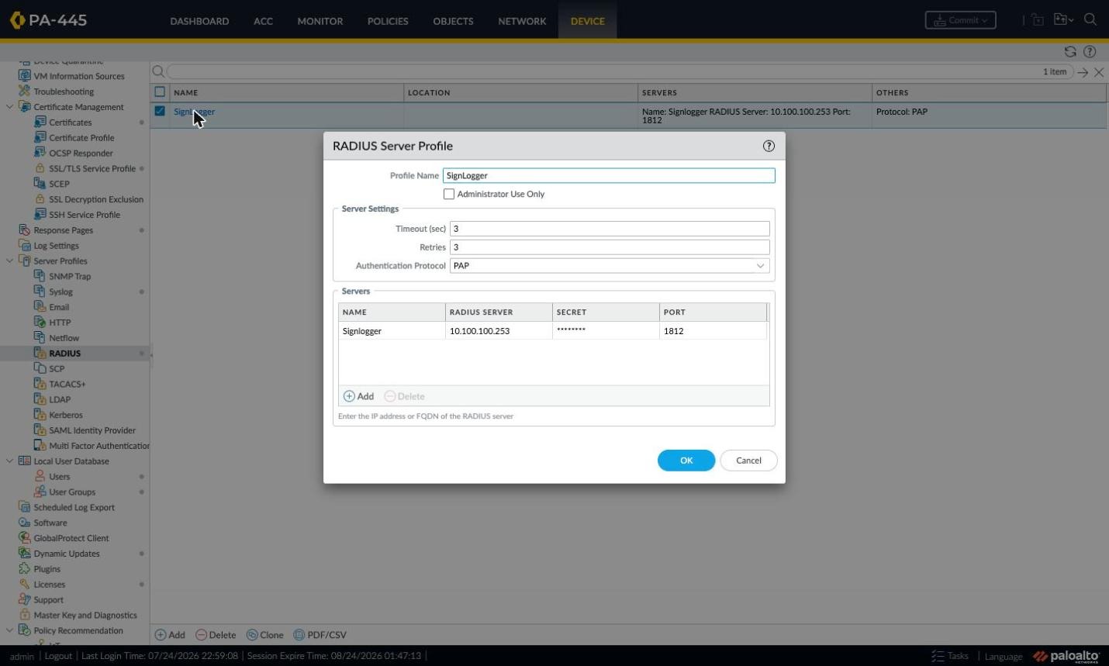Viewport: 1109px width, 666px height.
Task: Add a server in the Servers table
Action: pyautogui.click(x=359, y=396)
